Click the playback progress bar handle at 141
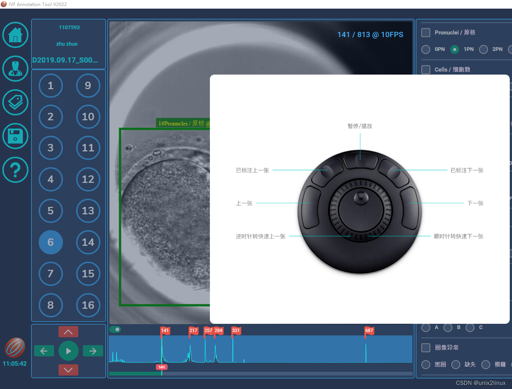 coord(162,367)
